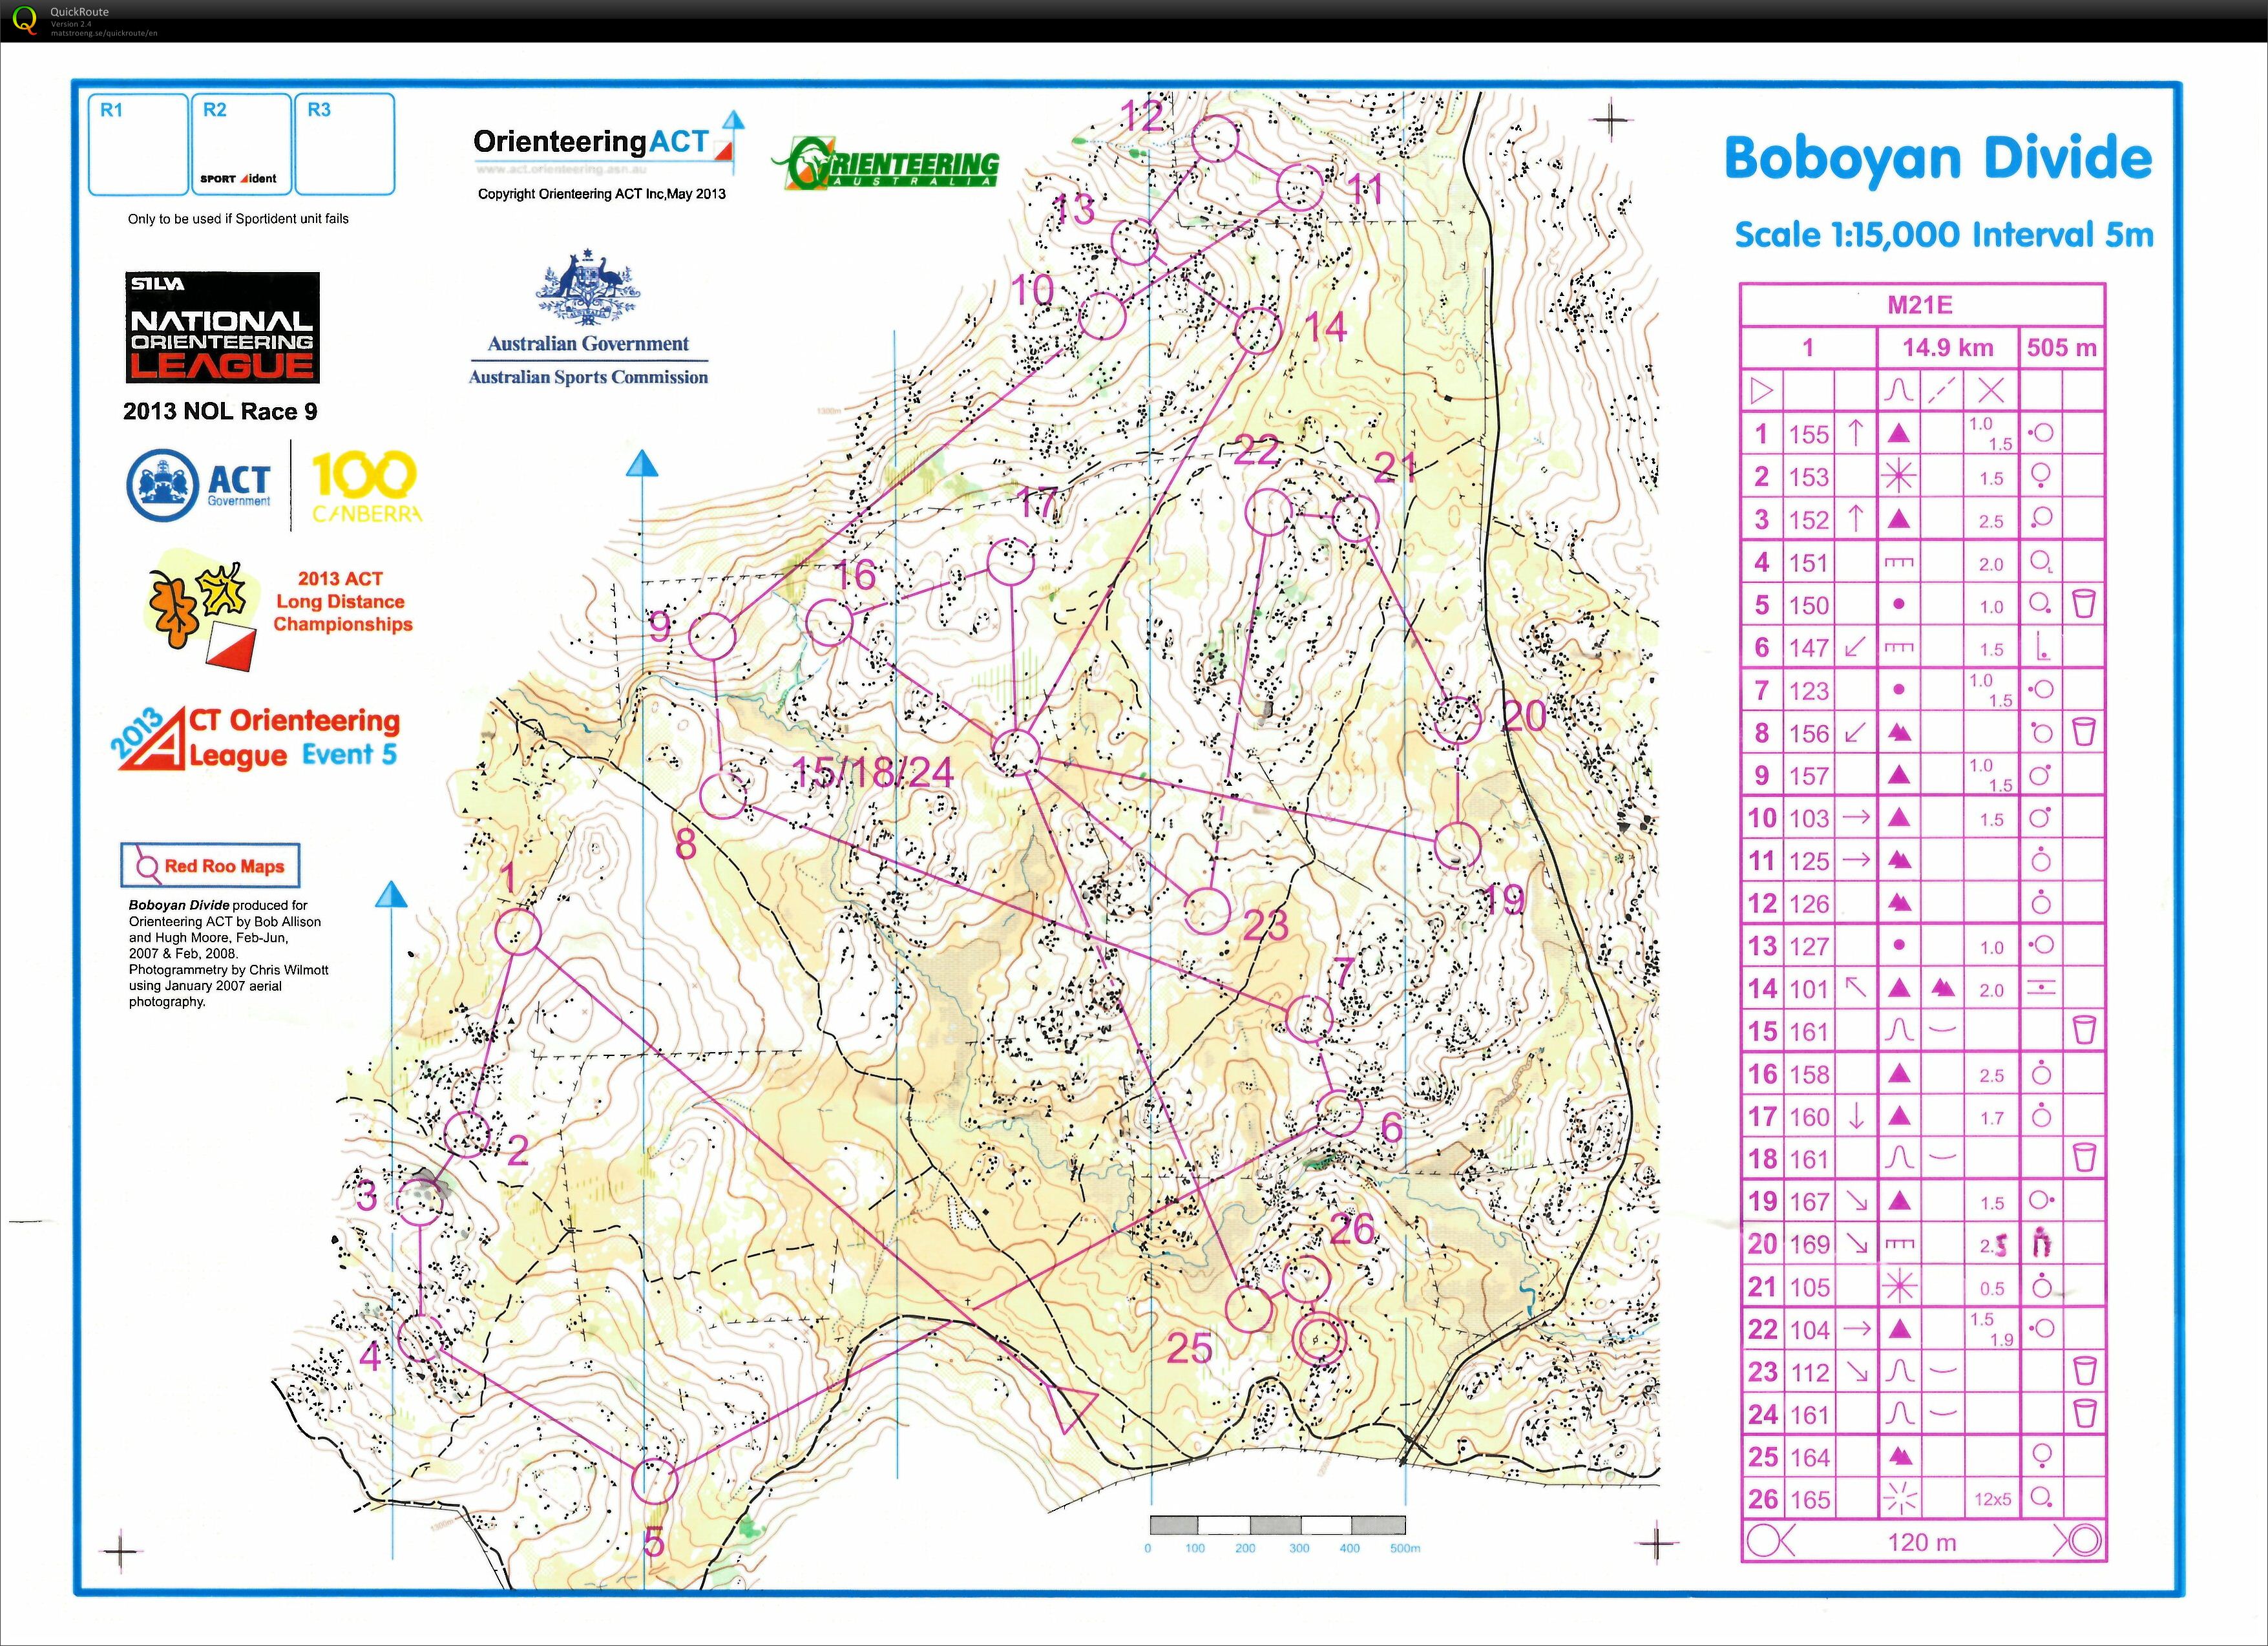
Task: Click the R1 SportIdent backup box
Action: (138, 144)
